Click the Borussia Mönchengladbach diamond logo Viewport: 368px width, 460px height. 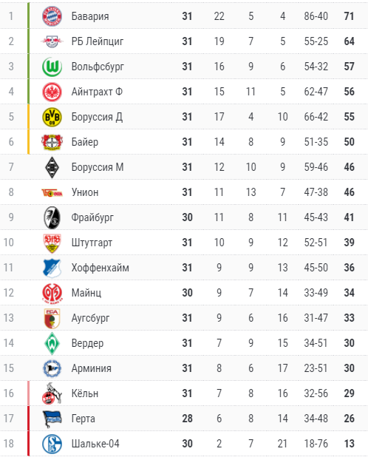[52, 167]
